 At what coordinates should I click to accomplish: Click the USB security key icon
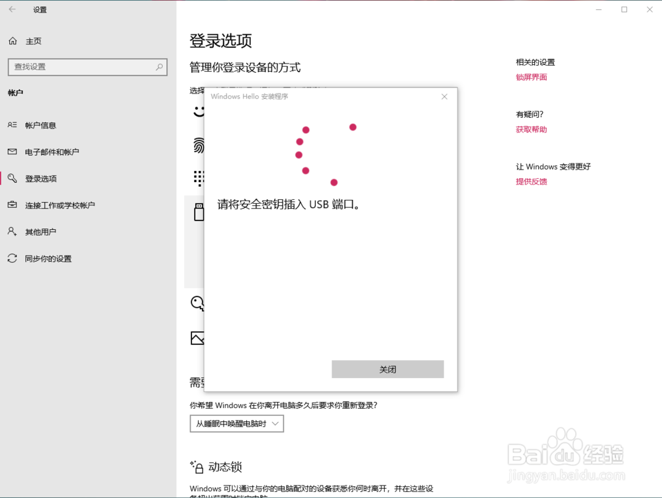199,212
